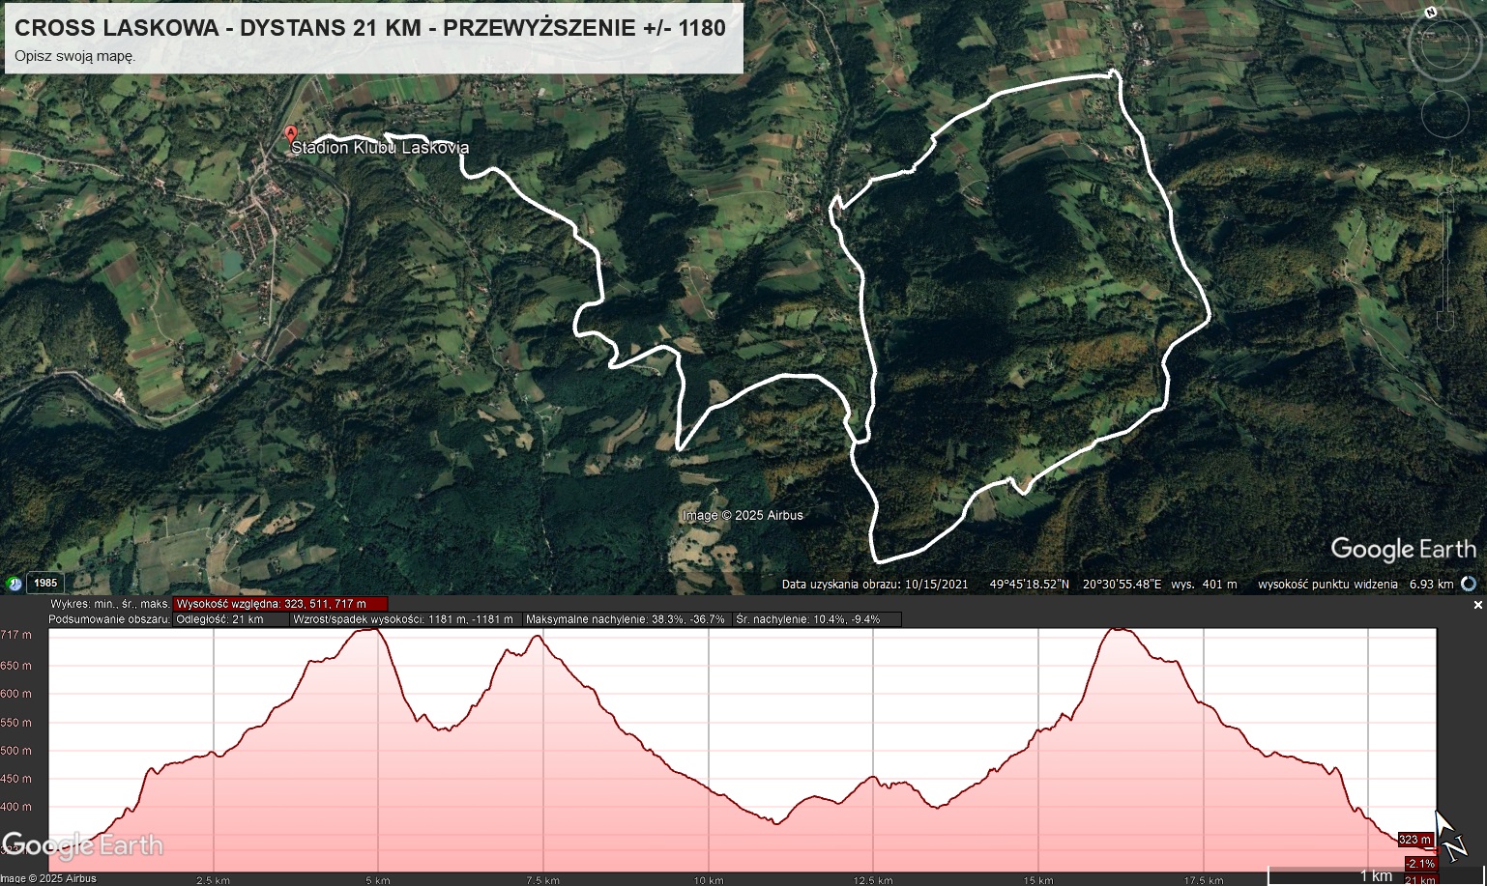Click the look-around joystick inside the compass ring
This screenshot has width=1487, height=886.
(1445, 46)
